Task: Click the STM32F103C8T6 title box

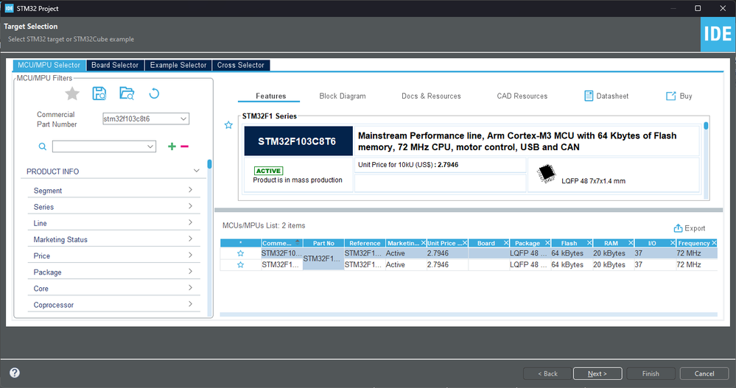Action: coord(298,141)
